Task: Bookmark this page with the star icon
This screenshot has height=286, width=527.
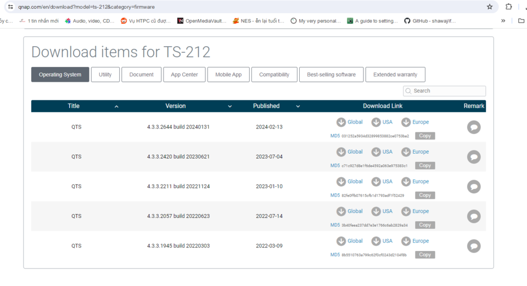Action: pyautogui.click(x=490, y=7)
